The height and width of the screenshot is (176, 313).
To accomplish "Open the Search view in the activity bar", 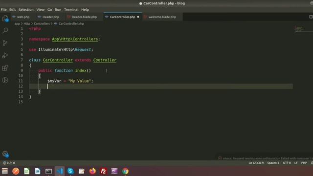I will coord(5,30).
